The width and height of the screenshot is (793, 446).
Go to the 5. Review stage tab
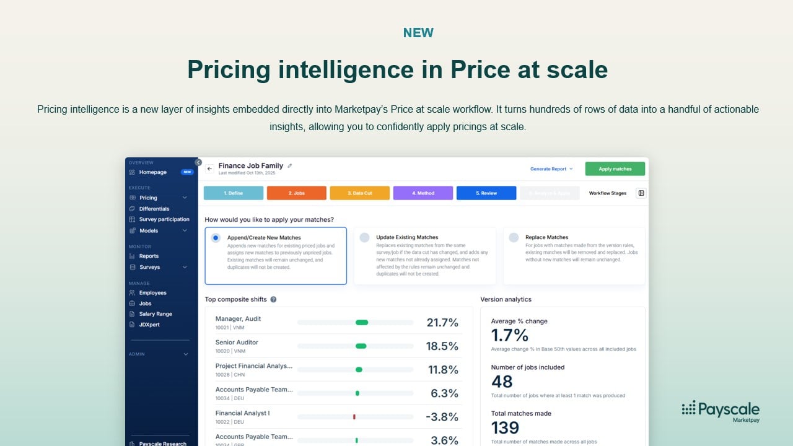486,193
